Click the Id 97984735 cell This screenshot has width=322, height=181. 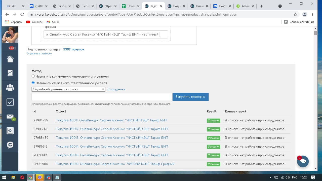point(41,120)
